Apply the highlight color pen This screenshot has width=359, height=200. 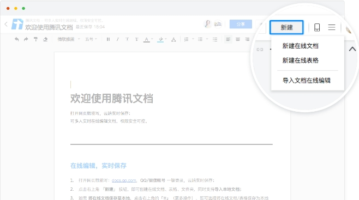[160, 40]
